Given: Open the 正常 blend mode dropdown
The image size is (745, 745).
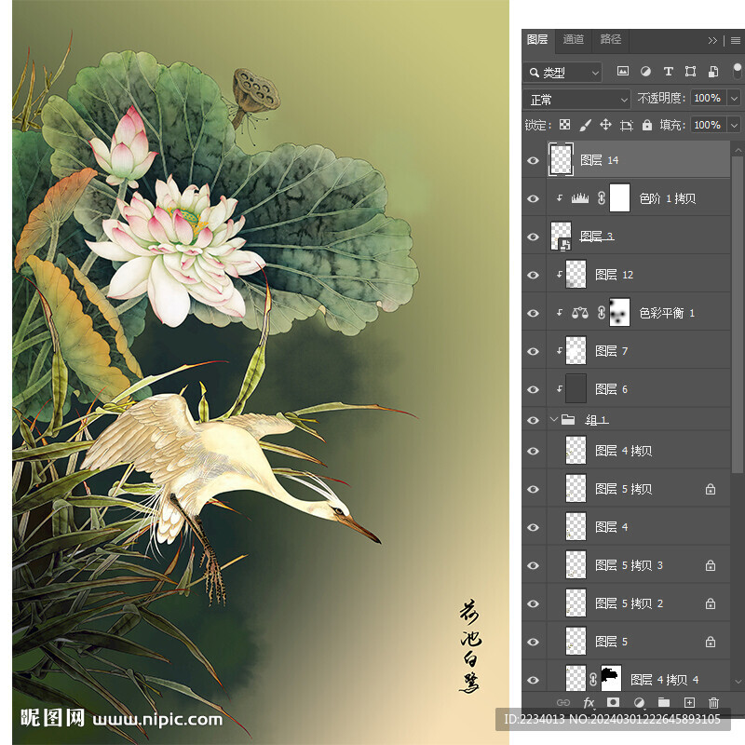Looking at the screenshot, I should (x=577, y=100).
